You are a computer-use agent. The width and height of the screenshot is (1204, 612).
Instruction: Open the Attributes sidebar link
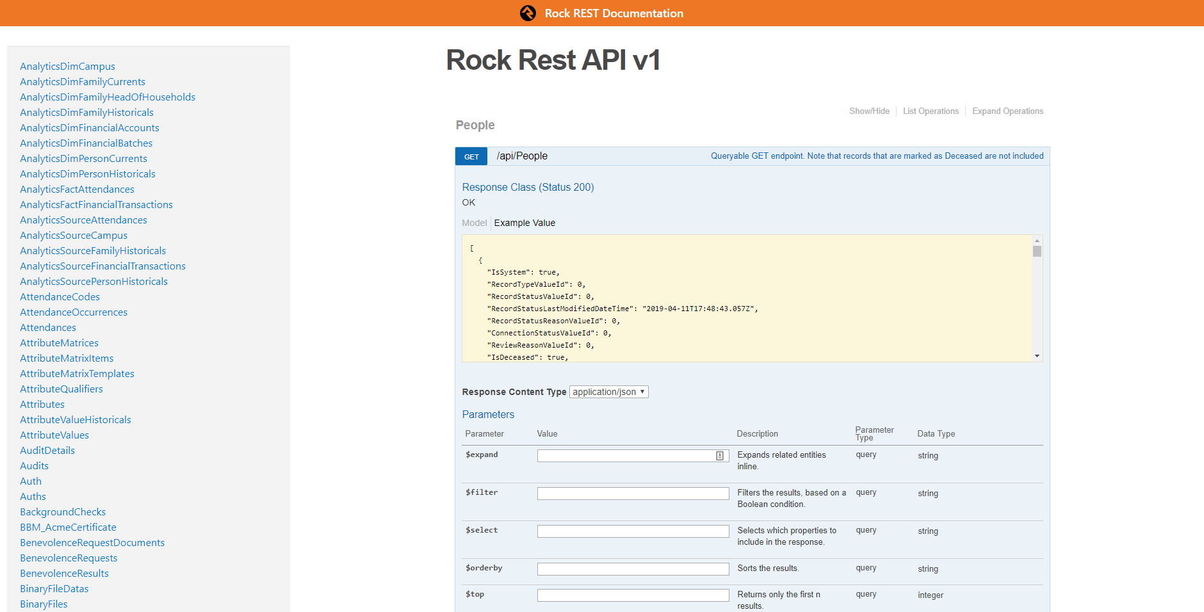pos(42,404)
